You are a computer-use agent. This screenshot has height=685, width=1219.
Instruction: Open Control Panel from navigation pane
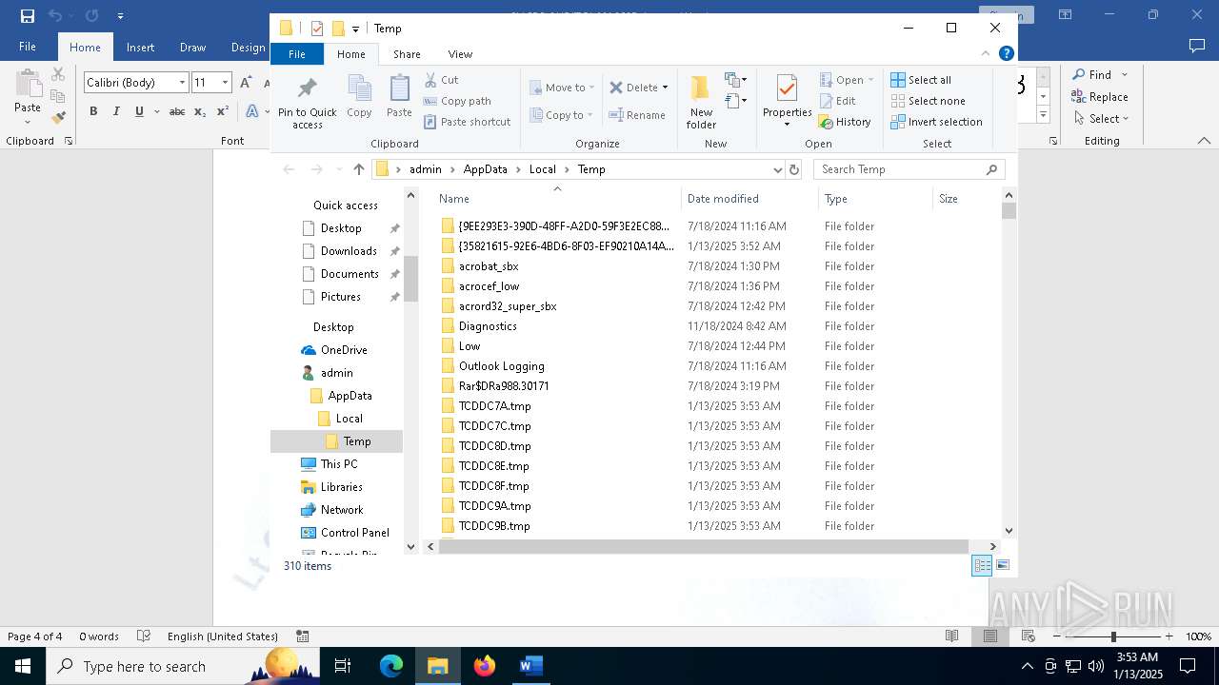354,533
